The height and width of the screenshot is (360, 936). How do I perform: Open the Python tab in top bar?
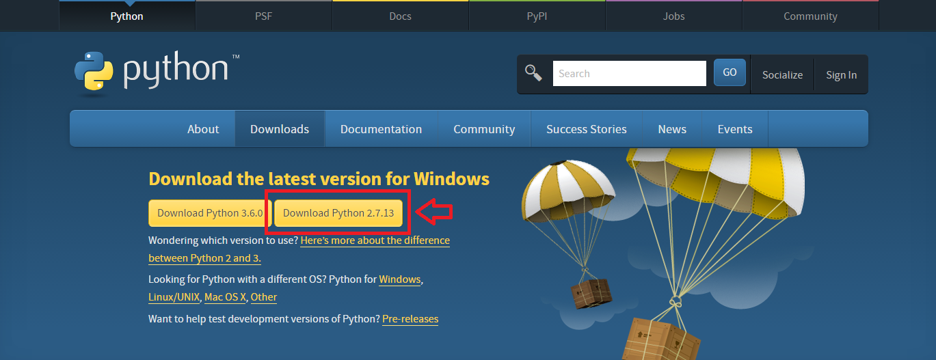click(x=127, y=16)
